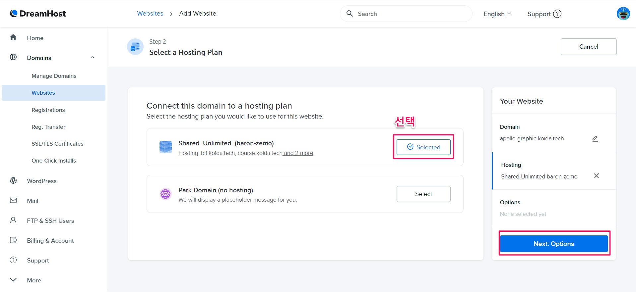This screenshot has width=636, height=292.
Task: Remove the selected hosting with X icon
Action: (596, 176)
